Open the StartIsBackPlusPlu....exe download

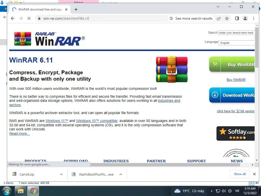click(96, 174)
